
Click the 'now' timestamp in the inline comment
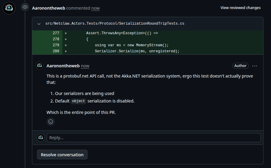(x=85, y=66)
